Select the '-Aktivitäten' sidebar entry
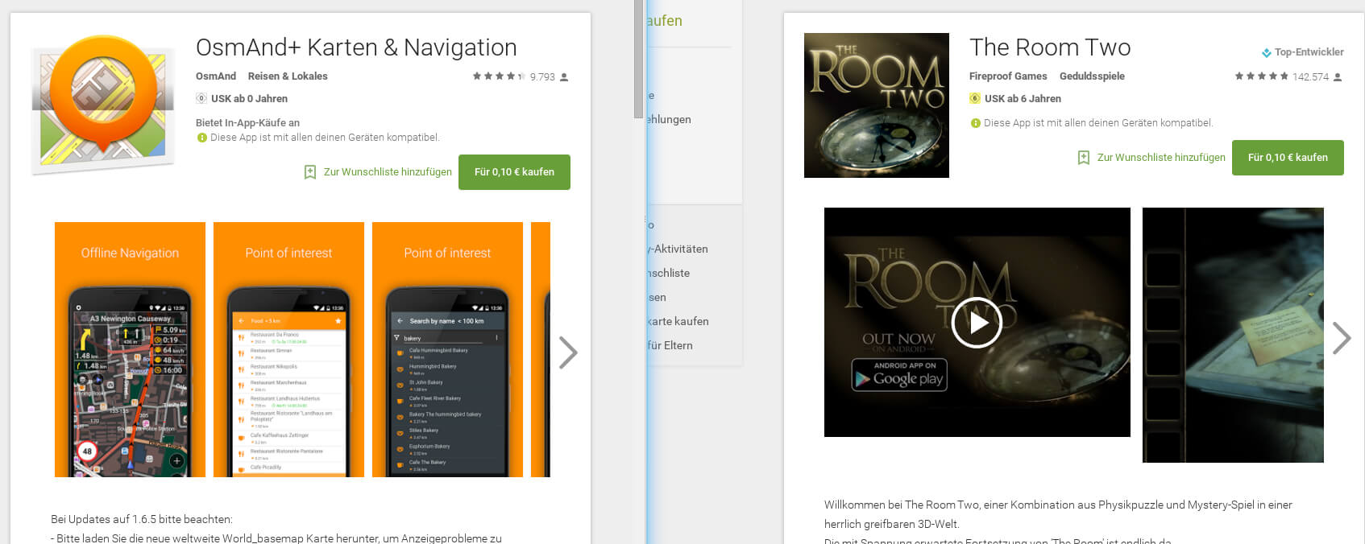Viewport: 1365px width, 544px height. (x=678, y=249)
